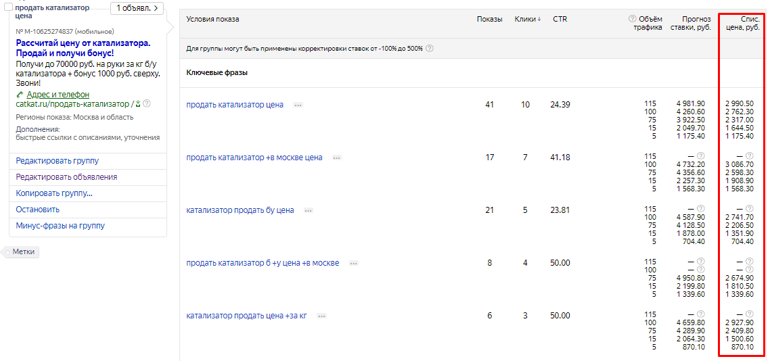Open Копировать группу... menu

tap(54, 193)
